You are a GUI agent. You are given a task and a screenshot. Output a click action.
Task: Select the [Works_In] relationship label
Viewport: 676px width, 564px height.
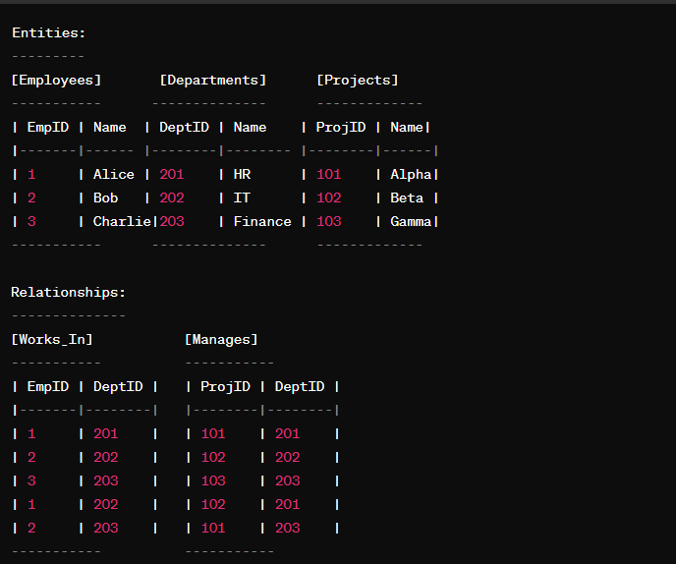(x=52, y=340)
